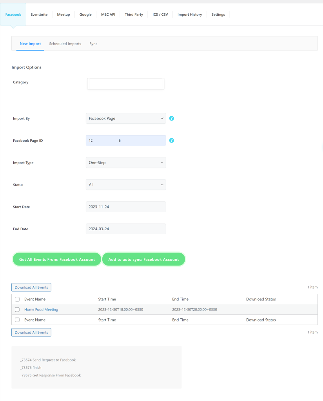Expand the Import Type dropdown
This screenshot has width=323, height=401.
125,163
